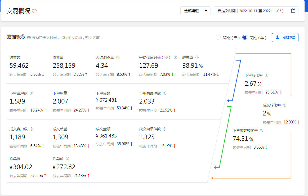Image resolution: width=308 pixels, height=196 pixels.
Task: Click help icon beside 成交转化率
Action: click(x=285, y=105)
